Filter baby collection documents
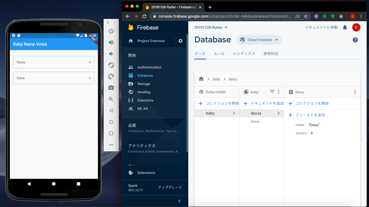This screenshot has width=369, height=207. pyautogui.click(x=272, y=92)
